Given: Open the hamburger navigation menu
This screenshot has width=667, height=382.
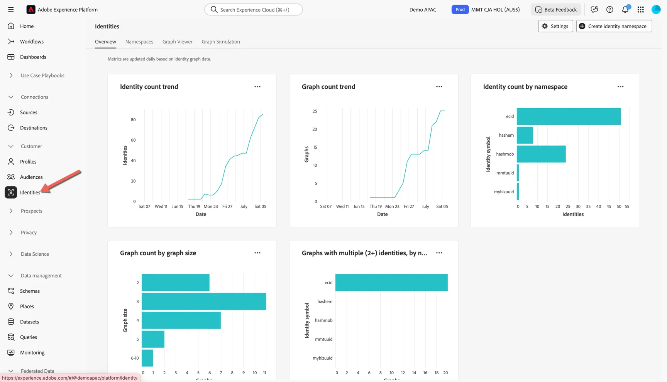Looking at the screenshot, I should [x=11, y=10].
